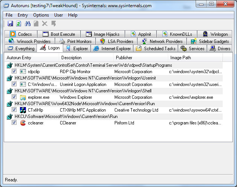Click the Save toolbar icon
Screen dimensions: 237x187
[x=10, y=24]
